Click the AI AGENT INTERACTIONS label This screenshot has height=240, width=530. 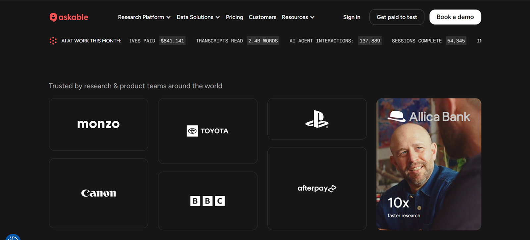pyautogui.click(x=321, y=41)
